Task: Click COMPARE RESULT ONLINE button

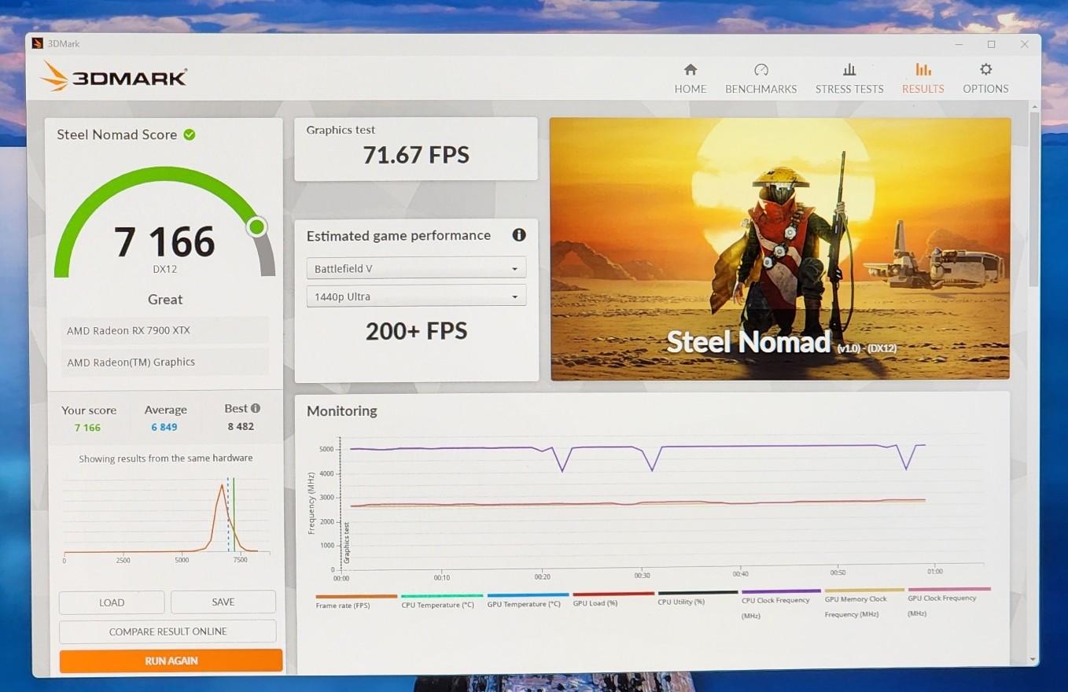Action: coord(168,631)
